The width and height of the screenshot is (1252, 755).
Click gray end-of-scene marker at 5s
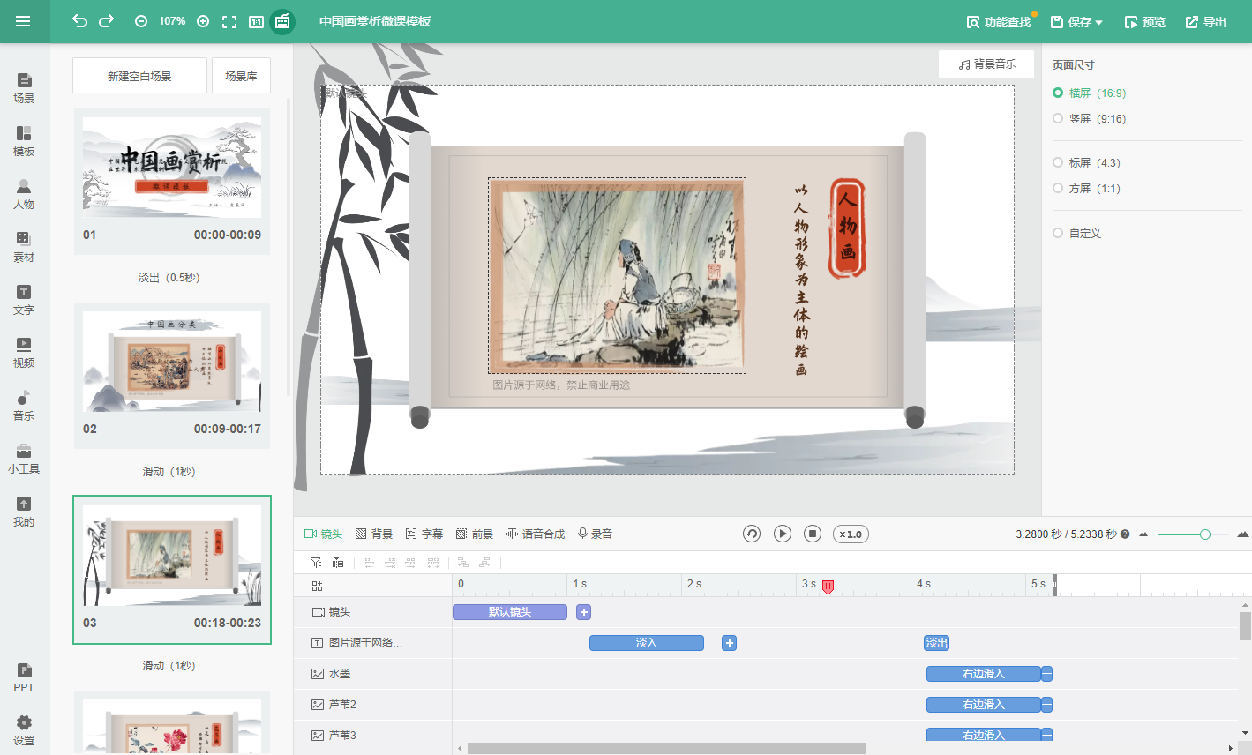[1054, 585]
